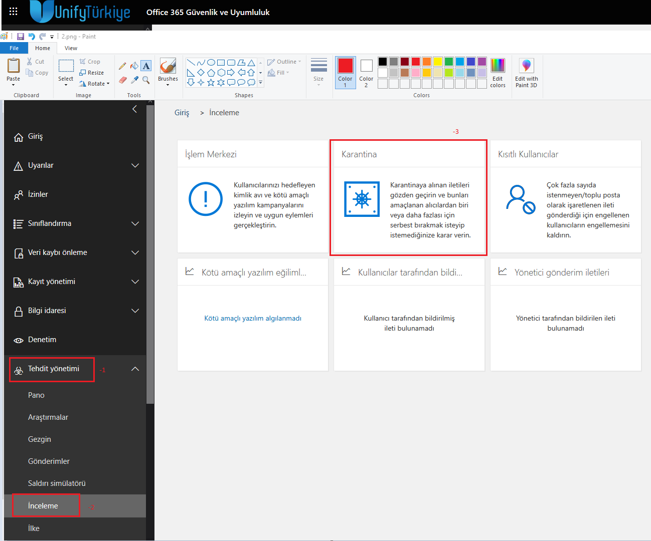Select the line shape in Shapes gallery
The height and width of the screenshot is (541, 651).
click(x=191, y=63)
